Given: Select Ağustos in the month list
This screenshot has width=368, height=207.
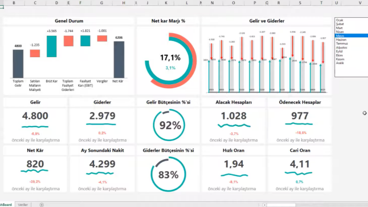Looking at the screenshot, I should coord(351,47).
